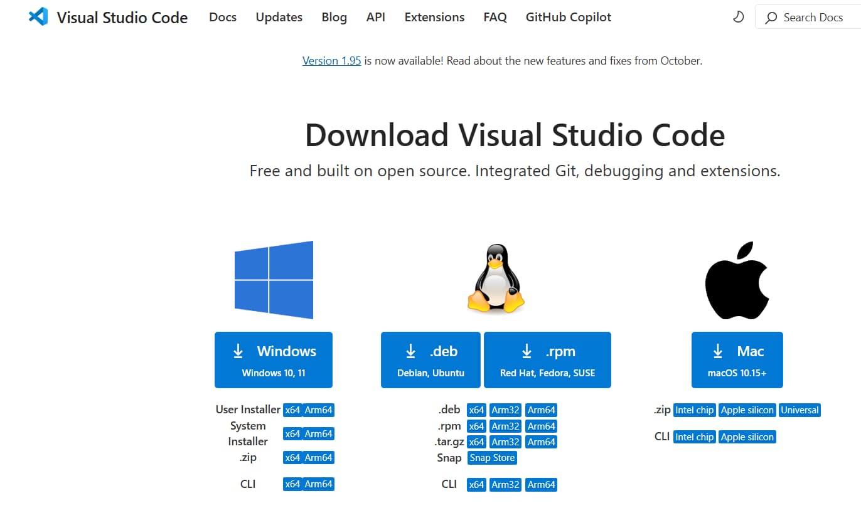The width and height of the screenshot is (861, 508).
Task: Select Arm32 for the Linux .rpm row
Action: tap(506, 426)
